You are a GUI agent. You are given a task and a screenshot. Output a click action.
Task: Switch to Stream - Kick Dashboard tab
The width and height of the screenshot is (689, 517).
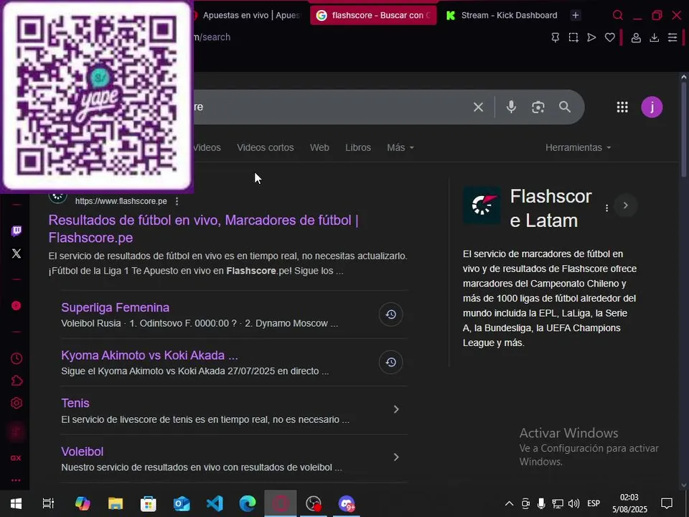coord(502,15)
